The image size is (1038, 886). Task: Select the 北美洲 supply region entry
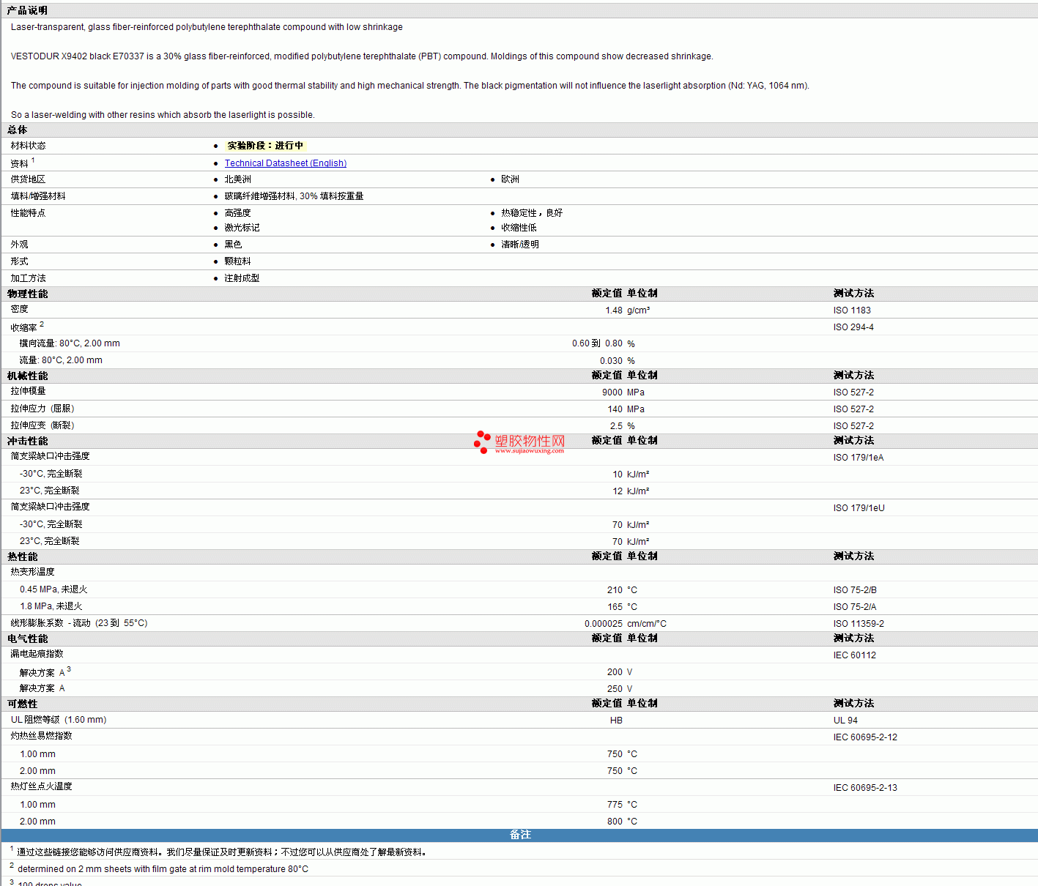[237, 179]
